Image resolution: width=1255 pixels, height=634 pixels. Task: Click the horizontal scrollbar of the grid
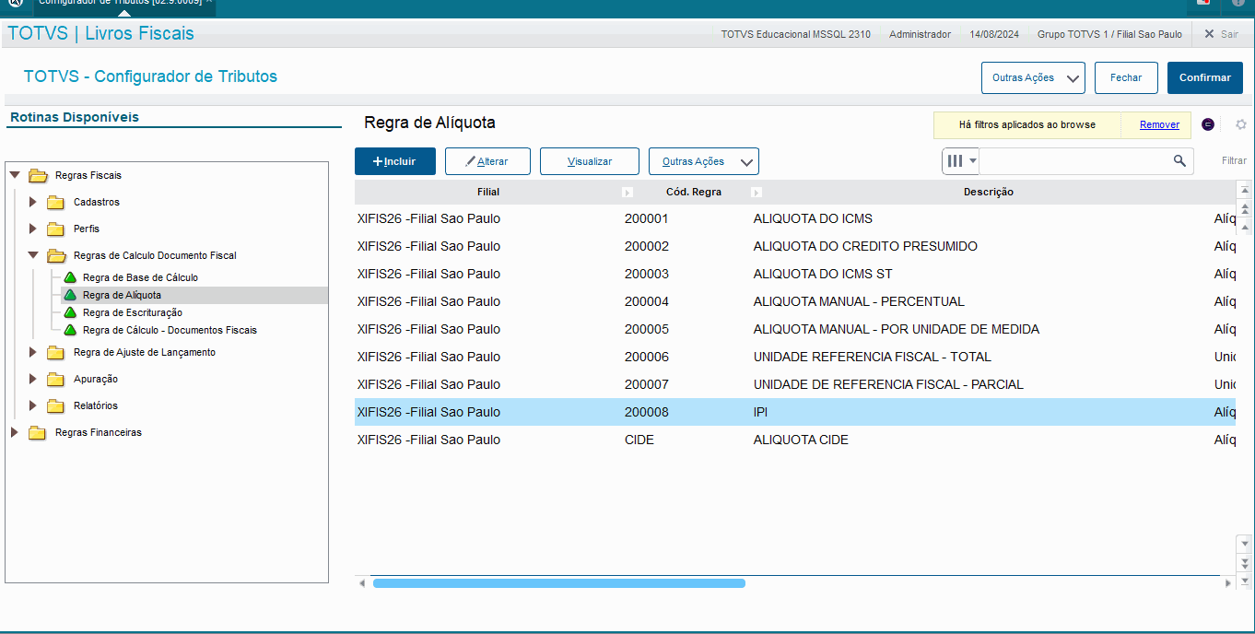point(558,583)
